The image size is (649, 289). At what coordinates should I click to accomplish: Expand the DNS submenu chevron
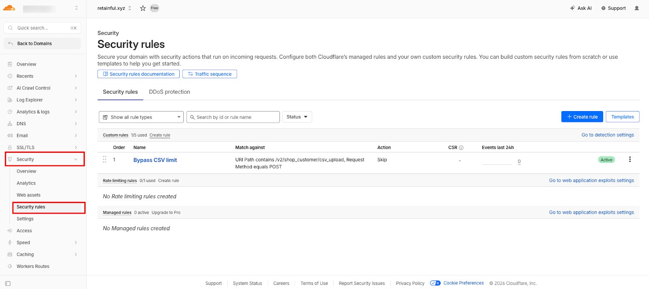pos(76,124)
